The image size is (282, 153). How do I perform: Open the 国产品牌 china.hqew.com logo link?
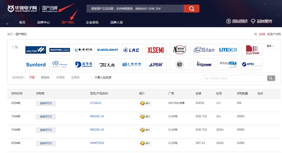50,9
